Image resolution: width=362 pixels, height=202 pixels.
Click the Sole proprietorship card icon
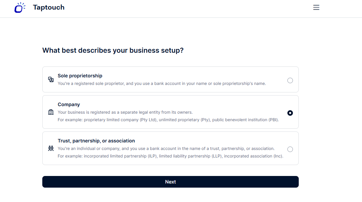(x=51, y=79)
